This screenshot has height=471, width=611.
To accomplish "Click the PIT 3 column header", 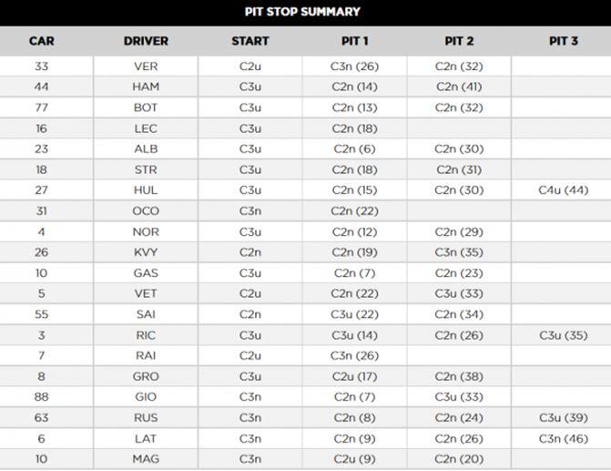I will pos(564,41).
